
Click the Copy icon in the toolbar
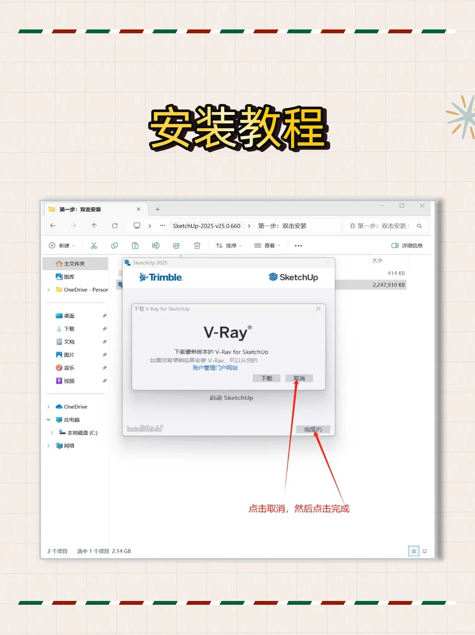115,246
